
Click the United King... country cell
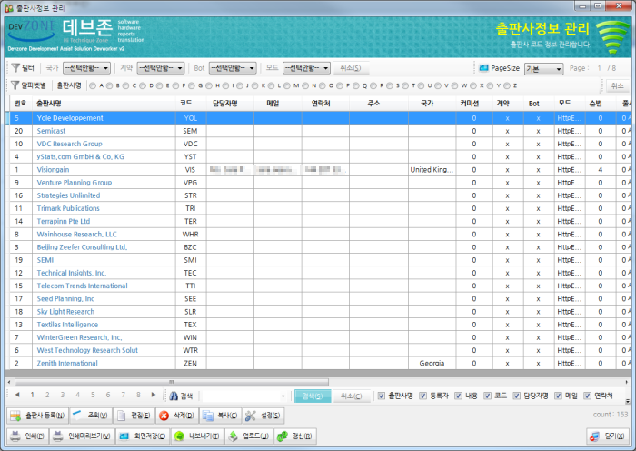[432, 170]
